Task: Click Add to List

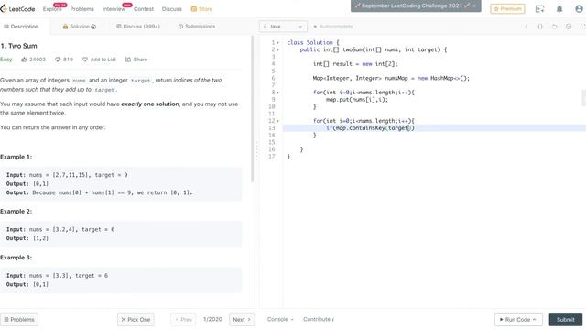Action: [99, 60]
